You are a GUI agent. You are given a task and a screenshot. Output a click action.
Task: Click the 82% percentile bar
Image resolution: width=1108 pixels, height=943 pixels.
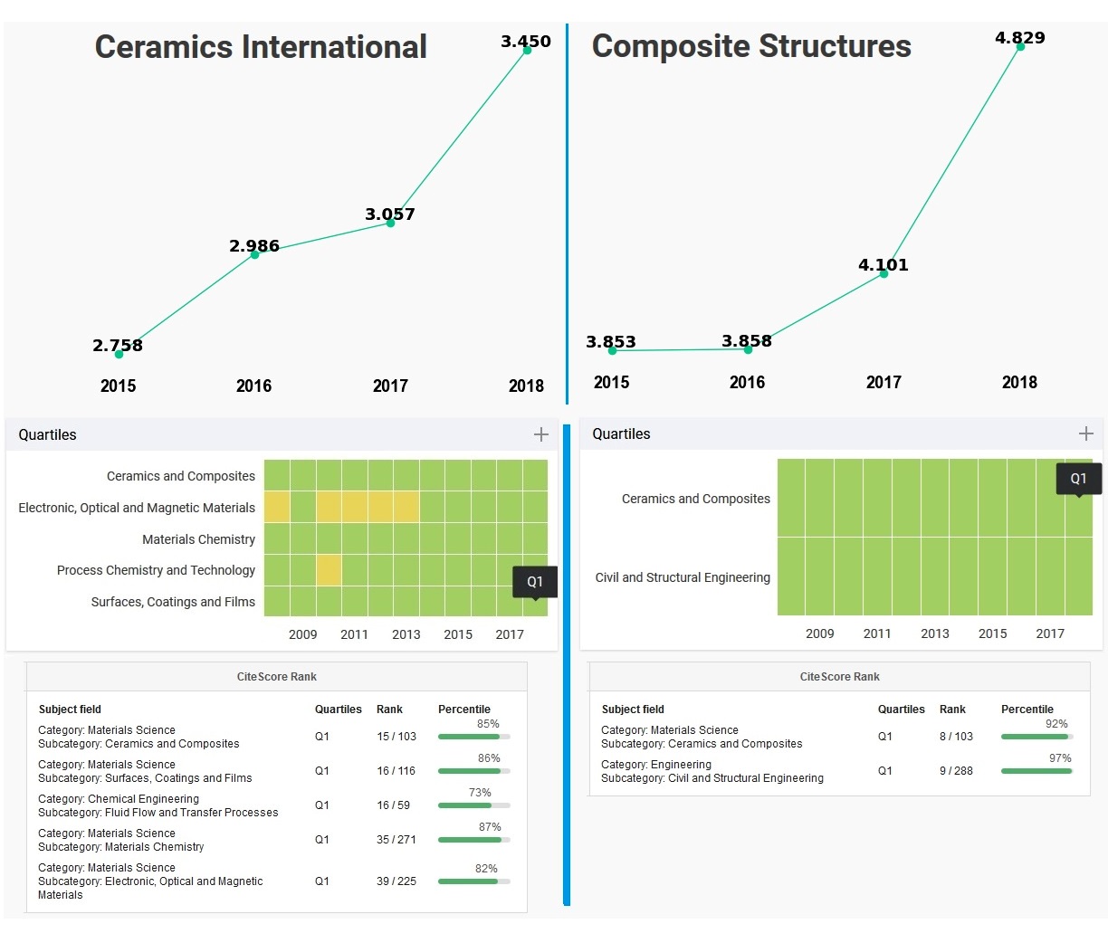click(474, 881)
